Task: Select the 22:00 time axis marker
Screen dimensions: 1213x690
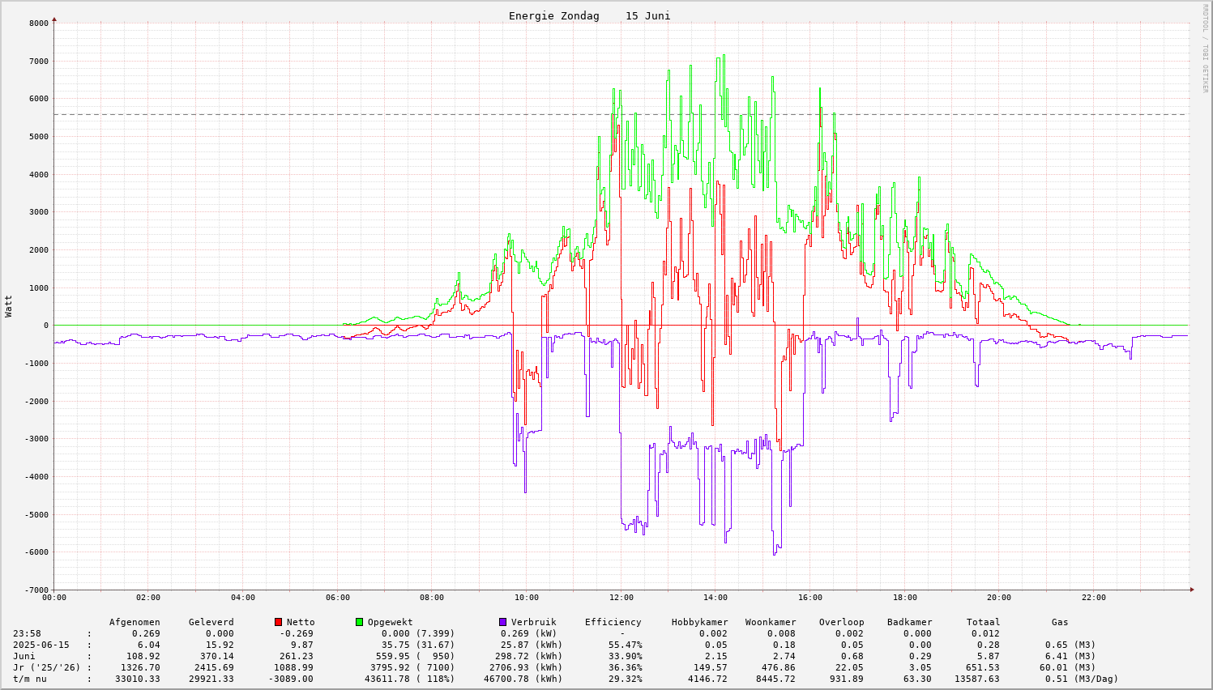Action: (1093, 598)
